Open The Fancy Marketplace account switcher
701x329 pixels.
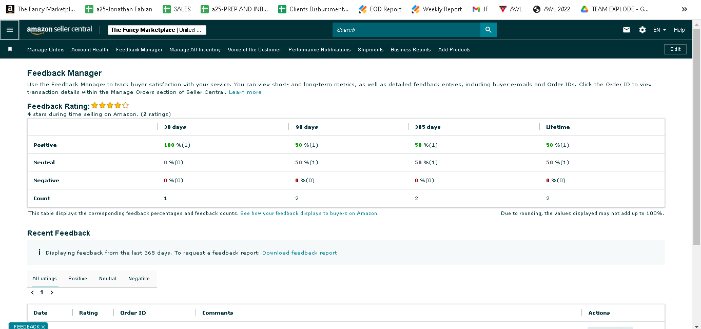(157, 30)
